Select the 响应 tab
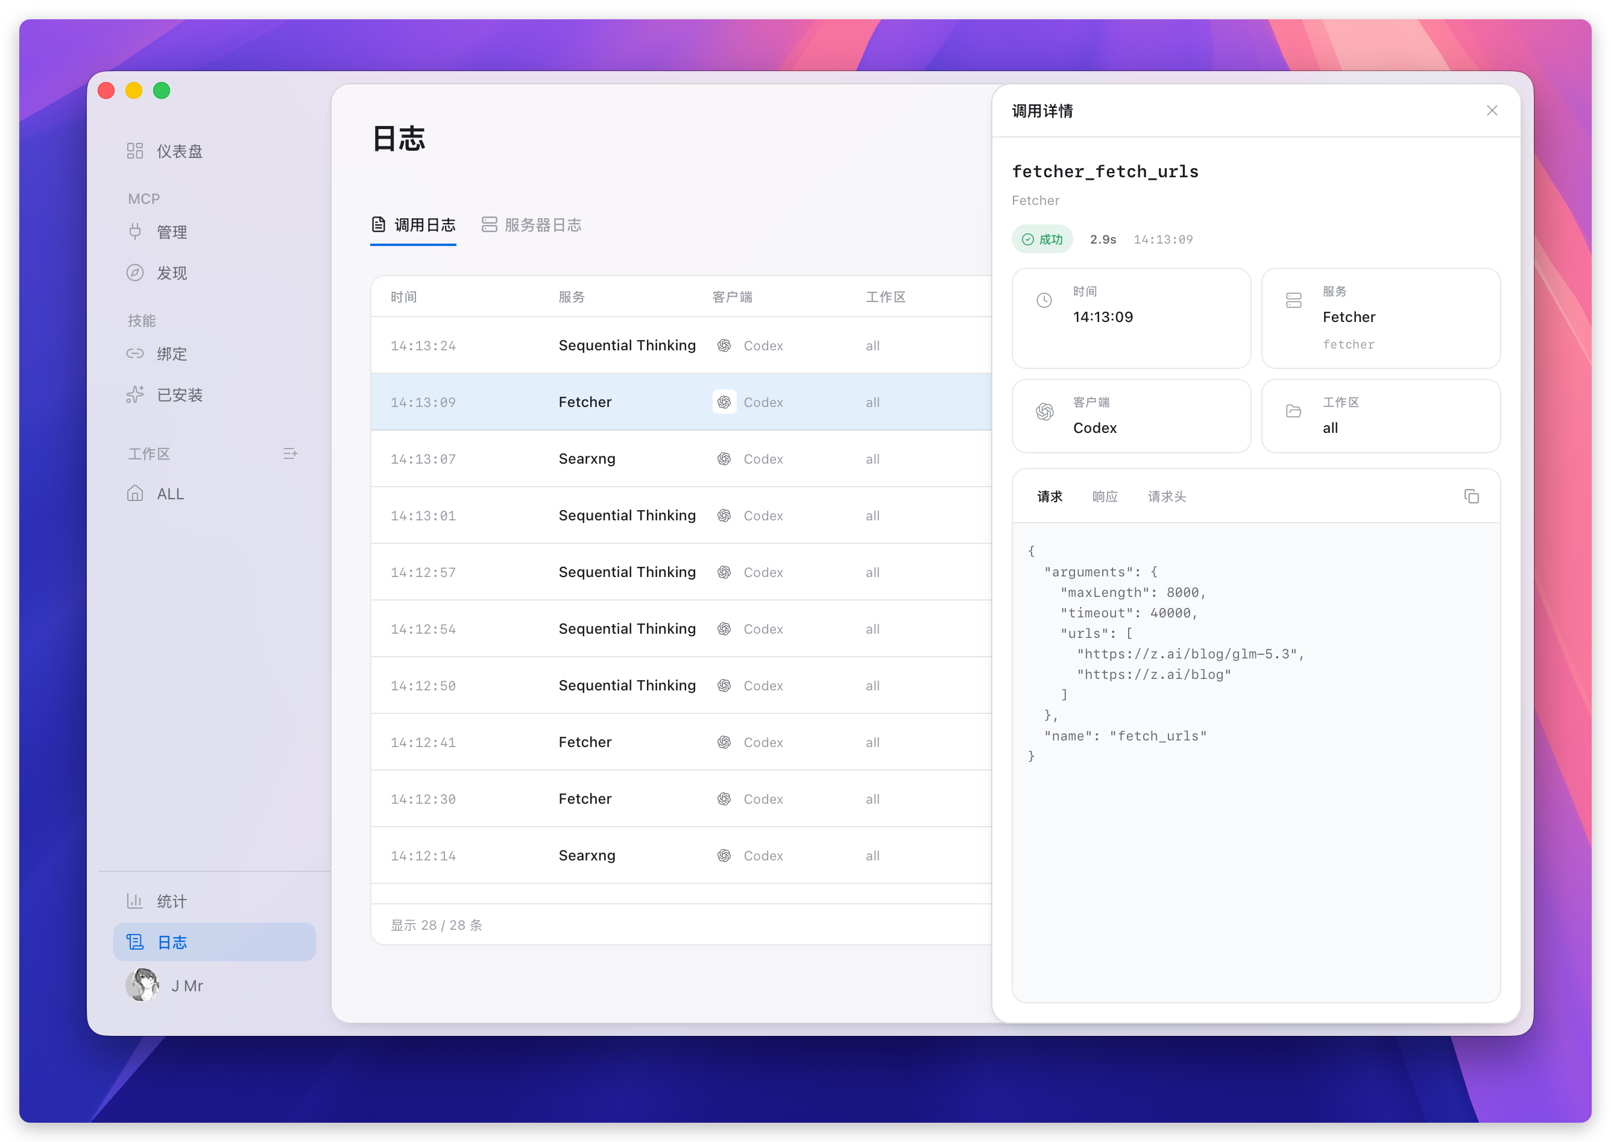Viewport: 1611px width, 1142px height. pyautogui.click(x=1105, y=496)
